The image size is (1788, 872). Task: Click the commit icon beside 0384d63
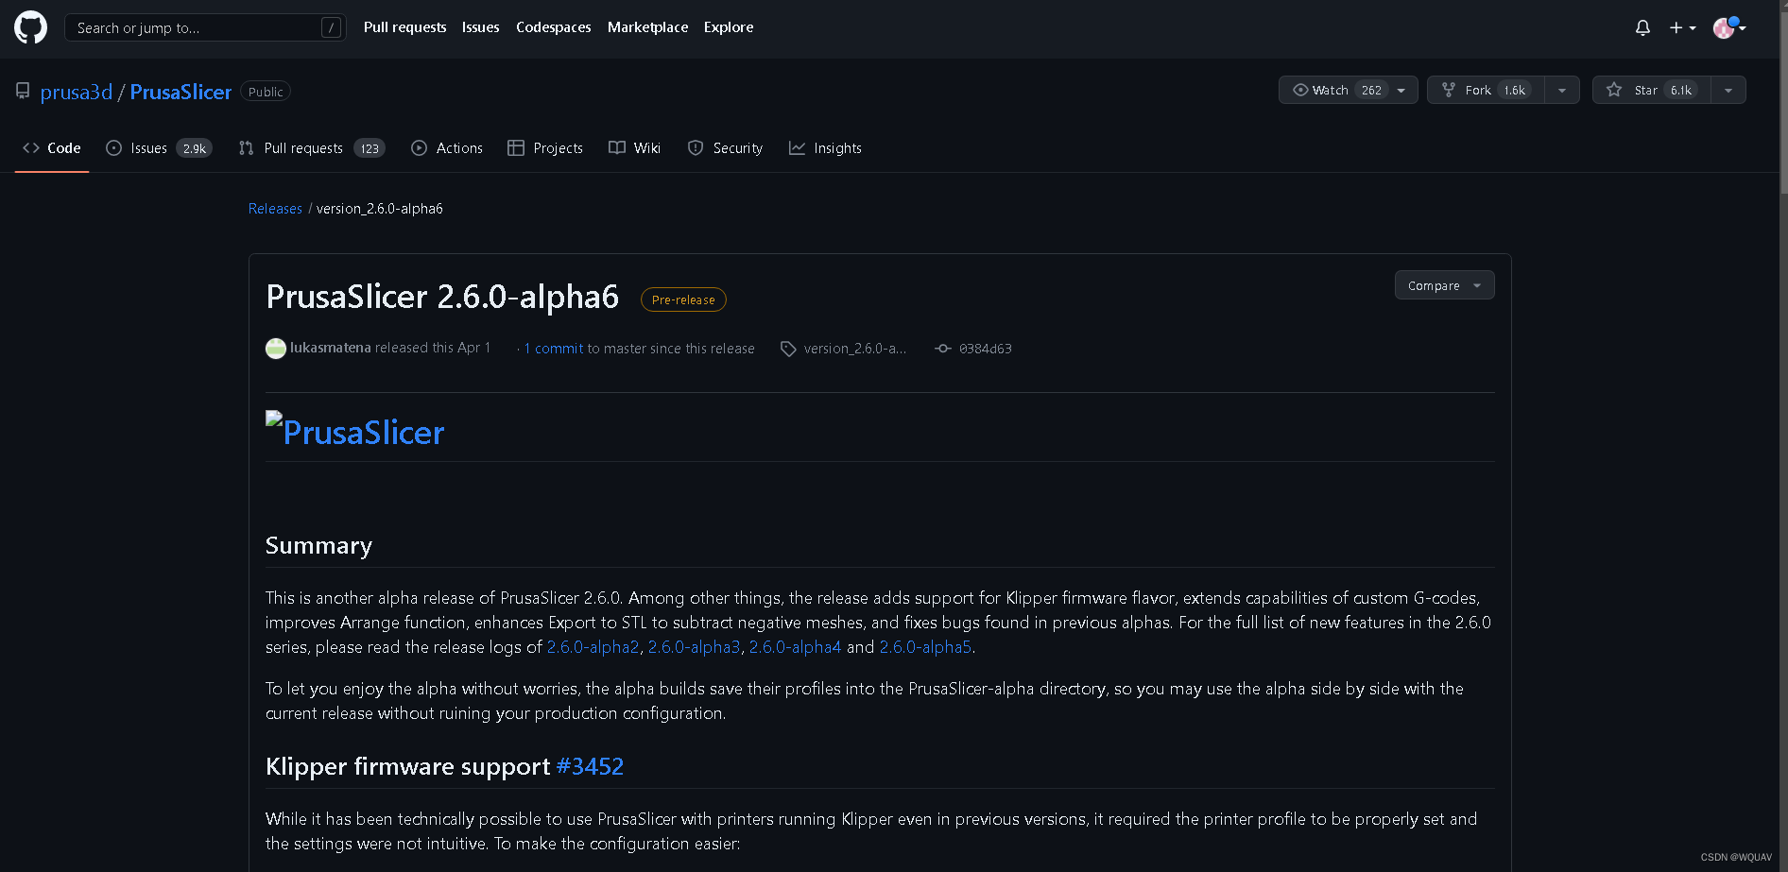pos(943,349)
